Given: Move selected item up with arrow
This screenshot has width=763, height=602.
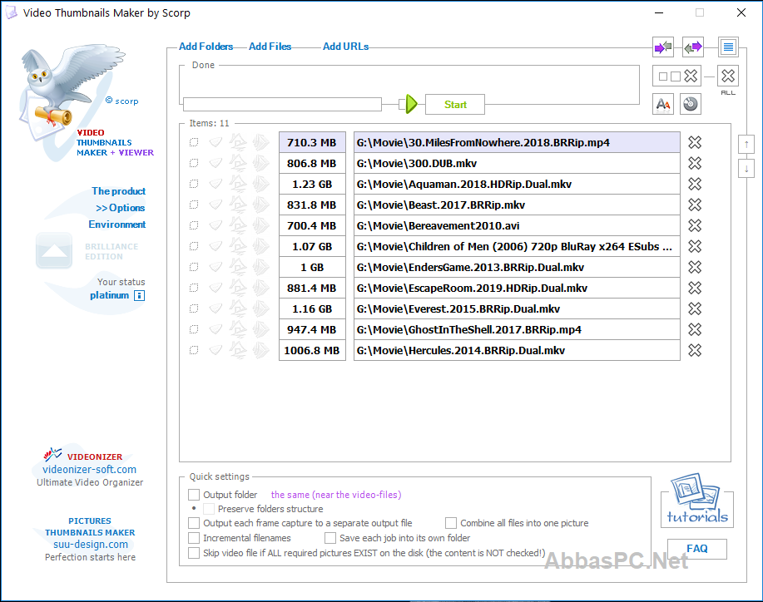Looking at the screenshot, I should (x=746, y=145).
